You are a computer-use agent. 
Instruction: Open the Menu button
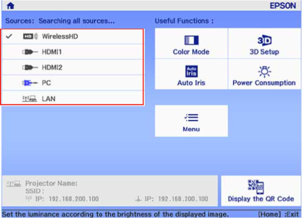click(191, 121)
